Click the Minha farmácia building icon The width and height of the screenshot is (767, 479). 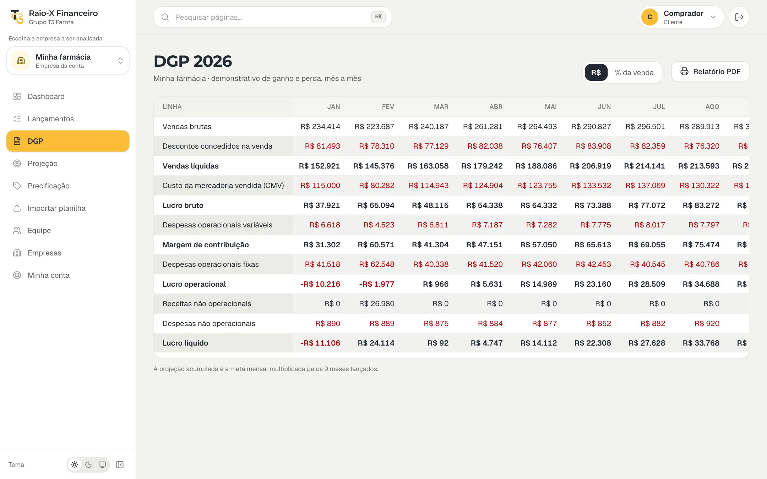pyautogui.click(x=21, y=61)
